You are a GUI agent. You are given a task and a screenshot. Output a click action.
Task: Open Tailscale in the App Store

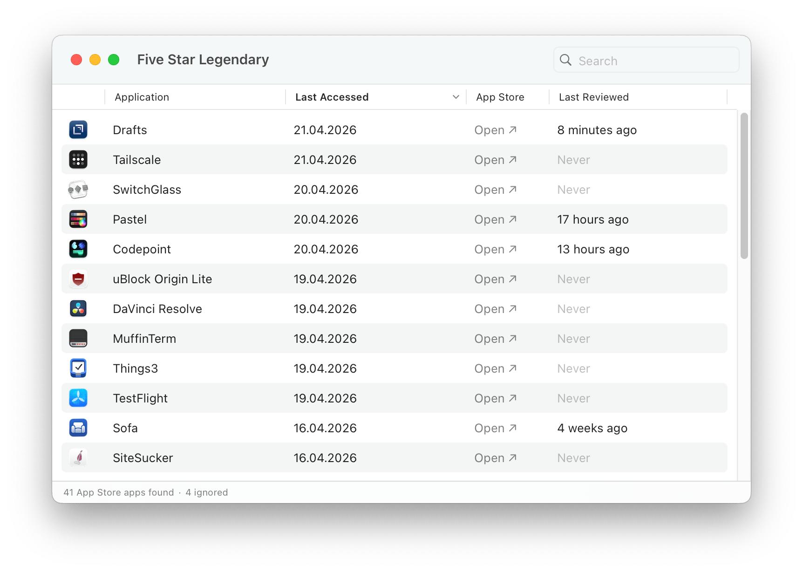[x=496, y=160]
